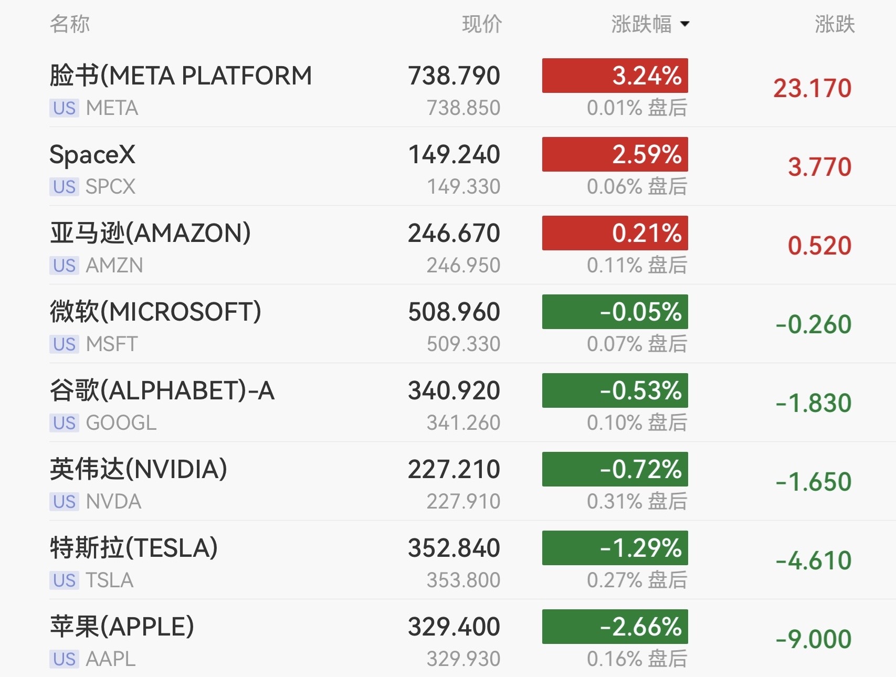Toggle the red 2.59% change box for SpaceX
This screenshot has width=896, height=677.
tap(615, 154)
